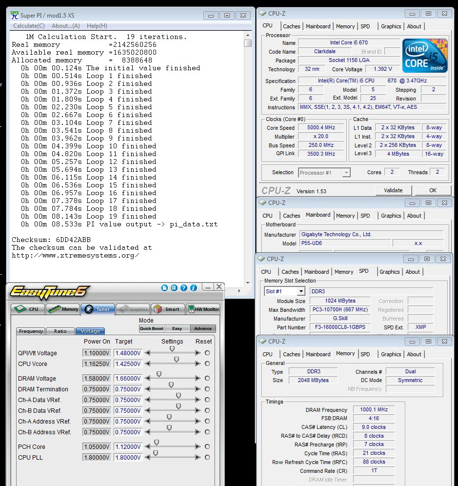Open About...(A) menu in Super PI
458x486 pixels.
pos(66,26)
